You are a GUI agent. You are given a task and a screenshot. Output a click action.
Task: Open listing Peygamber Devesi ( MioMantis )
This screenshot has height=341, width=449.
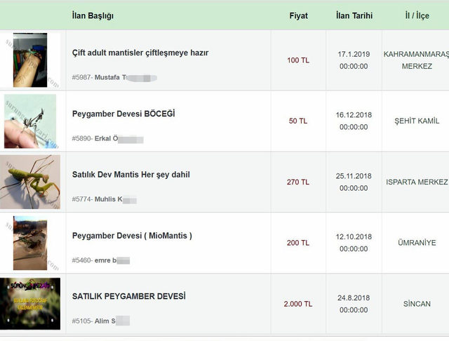point(132,236)
